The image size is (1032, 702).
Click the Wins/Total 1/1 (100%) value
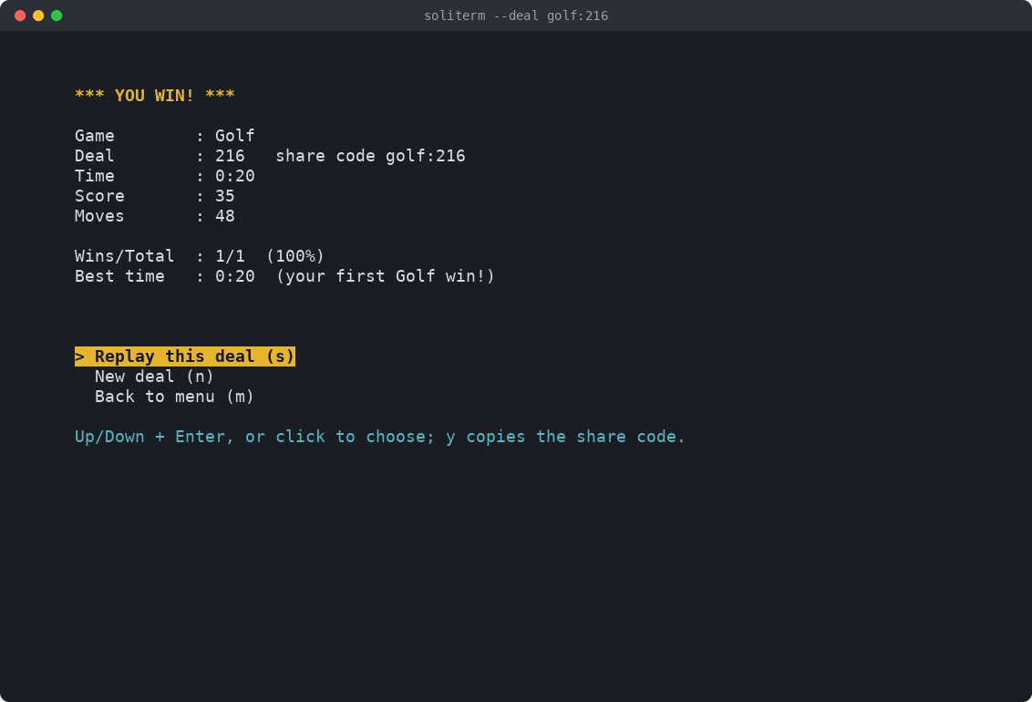tap(270, 256)
